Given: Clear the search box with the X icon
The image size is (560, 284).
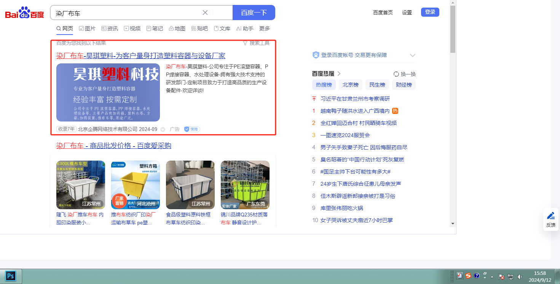Looking at the screenshot, I should (205, 13).
